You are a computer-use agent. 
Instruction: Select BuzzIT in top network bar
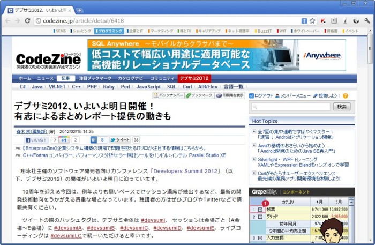point(264,31)
